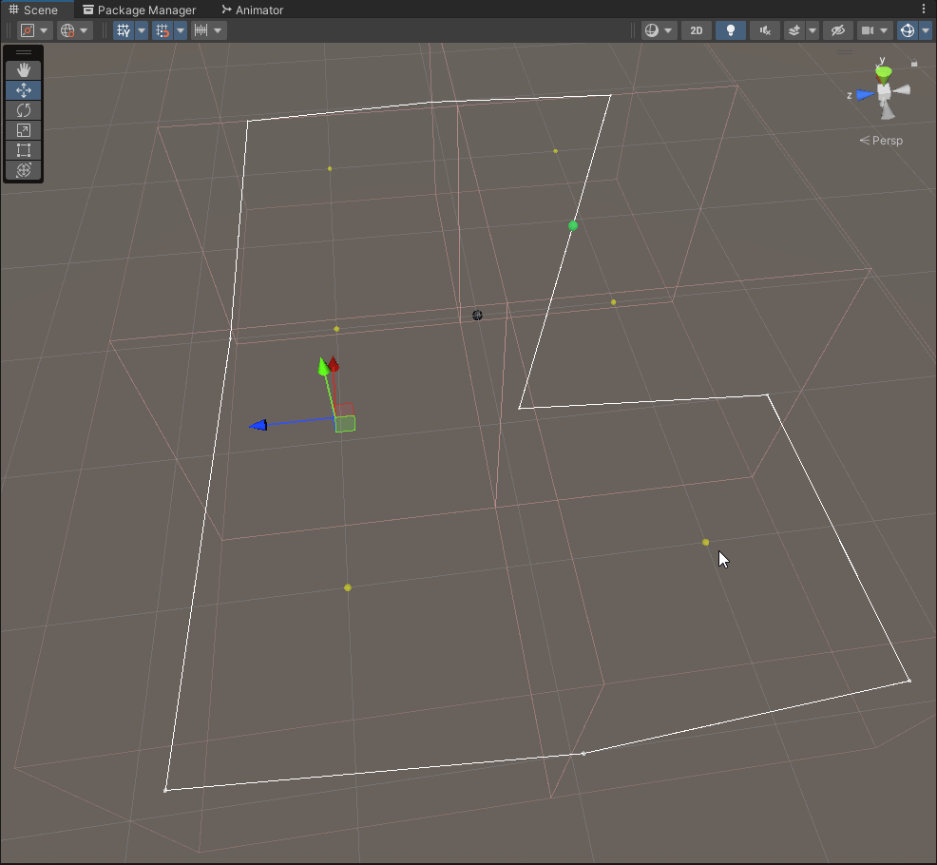Click the blue Z axis cone on orientation gizmo
This screenshot has height=865, width=937.
pyautogui.click(x=864, y=94)
